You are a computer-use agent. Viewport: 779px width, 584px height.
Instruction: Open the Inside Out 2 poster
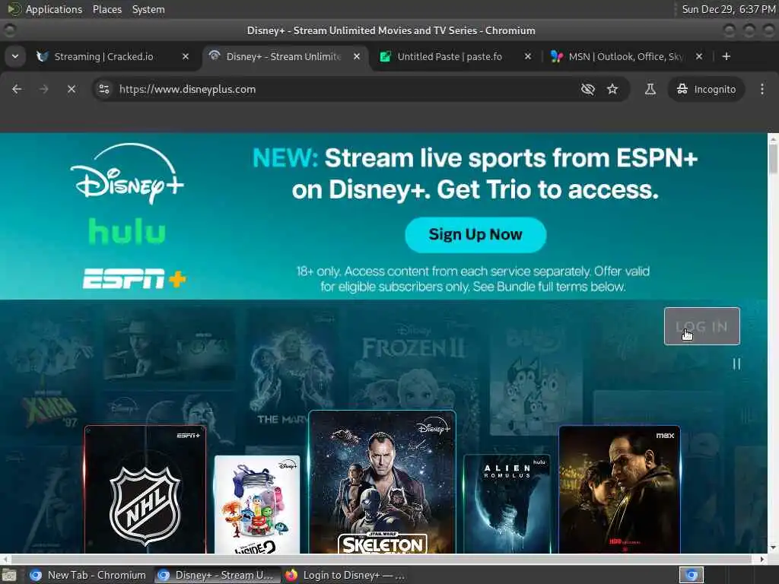(257, 504)
